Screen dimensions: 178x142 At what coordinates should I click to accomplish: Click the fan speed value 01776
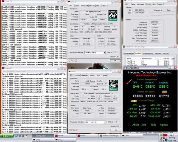164,96
